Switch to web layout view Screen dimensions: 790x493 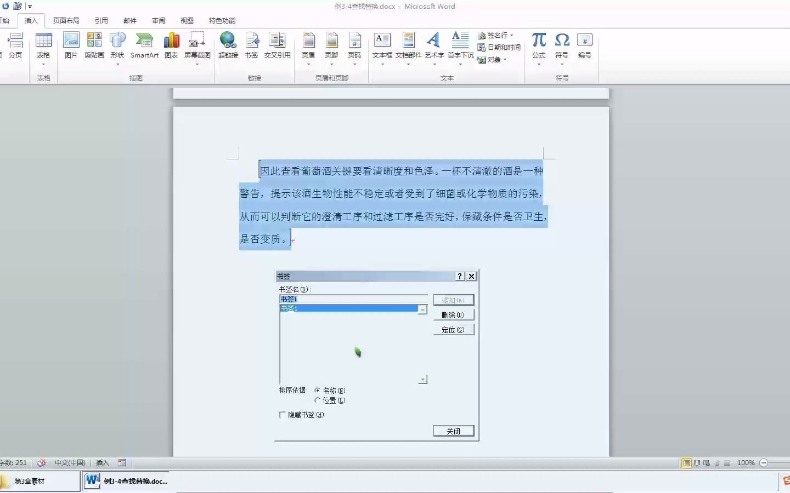click(707, 463)
